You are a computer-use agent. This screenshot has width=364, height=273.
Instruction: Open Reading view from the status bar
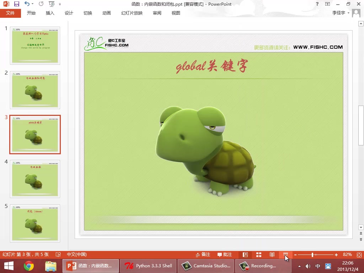[x=272, y=255]
